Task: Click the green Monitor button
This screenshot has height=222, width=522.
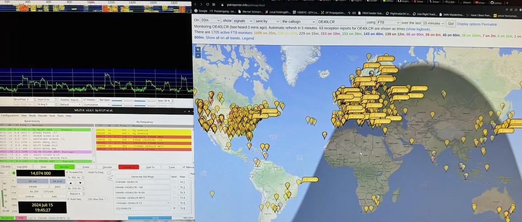Action: pyautogui.click(x=64, y=167)
